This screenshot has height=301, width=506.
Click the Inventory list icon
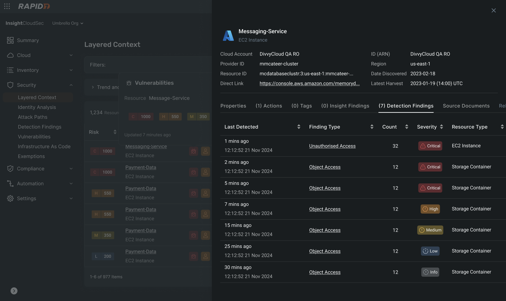pyautogui.click(x=10, y=70)
